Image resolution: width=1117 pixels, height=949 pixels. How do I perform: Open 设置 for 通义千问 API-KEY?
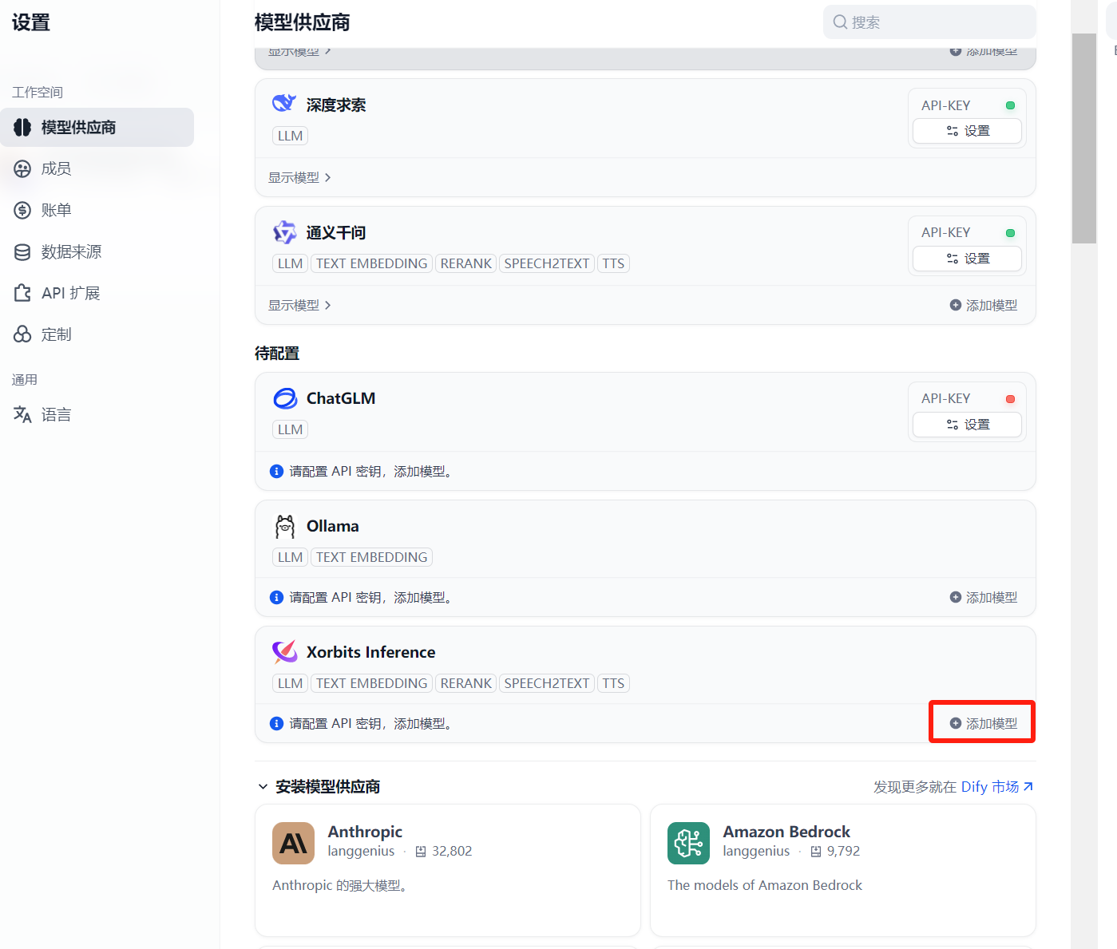click(x=967, y=259)
